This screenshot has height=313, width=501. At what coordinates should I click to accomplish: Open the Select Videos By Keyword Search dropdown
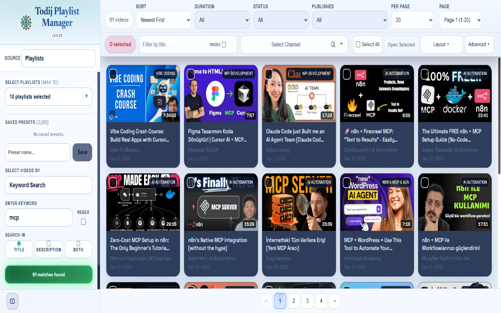click(x=49, y=185)
